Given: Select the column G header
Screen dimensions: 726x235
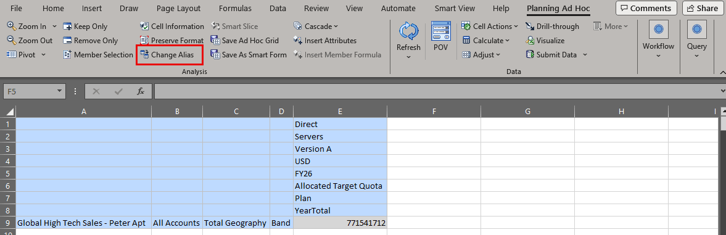Looking at the screenshot, I should point(527,112).
